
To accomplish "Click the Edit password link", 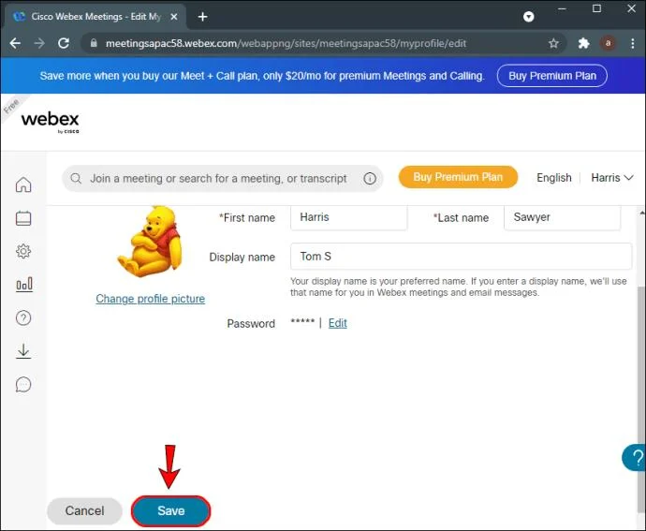I will tap(337, 323).
